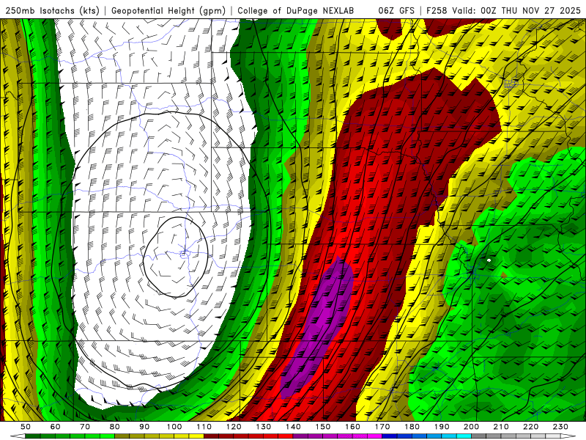Click the "190" color bar label

click(x=442, y=427)
